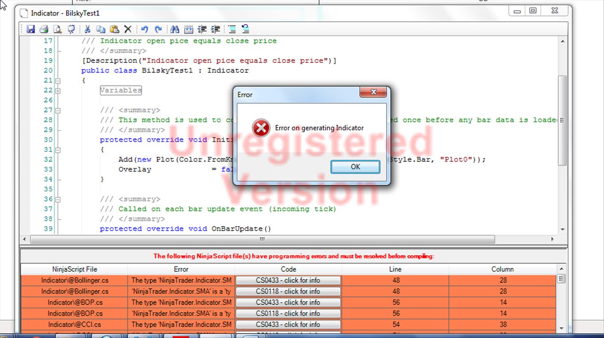Screen dimensions: 604x338
Task: Expand the Variables region at line 22
Action: [58, 90]
